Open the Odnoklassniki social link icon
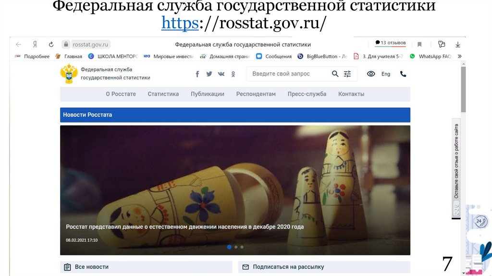This screenshot has width=492, height=276. coord(233,74)
